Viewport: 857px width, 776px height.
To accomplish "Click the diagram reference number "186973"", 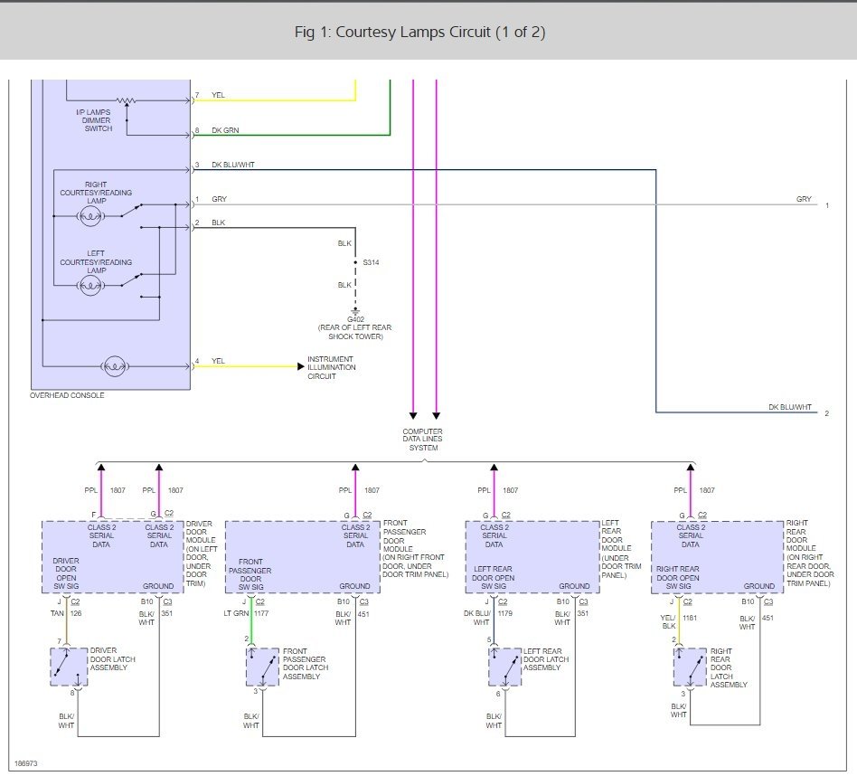I will click(x=25, y=763).
